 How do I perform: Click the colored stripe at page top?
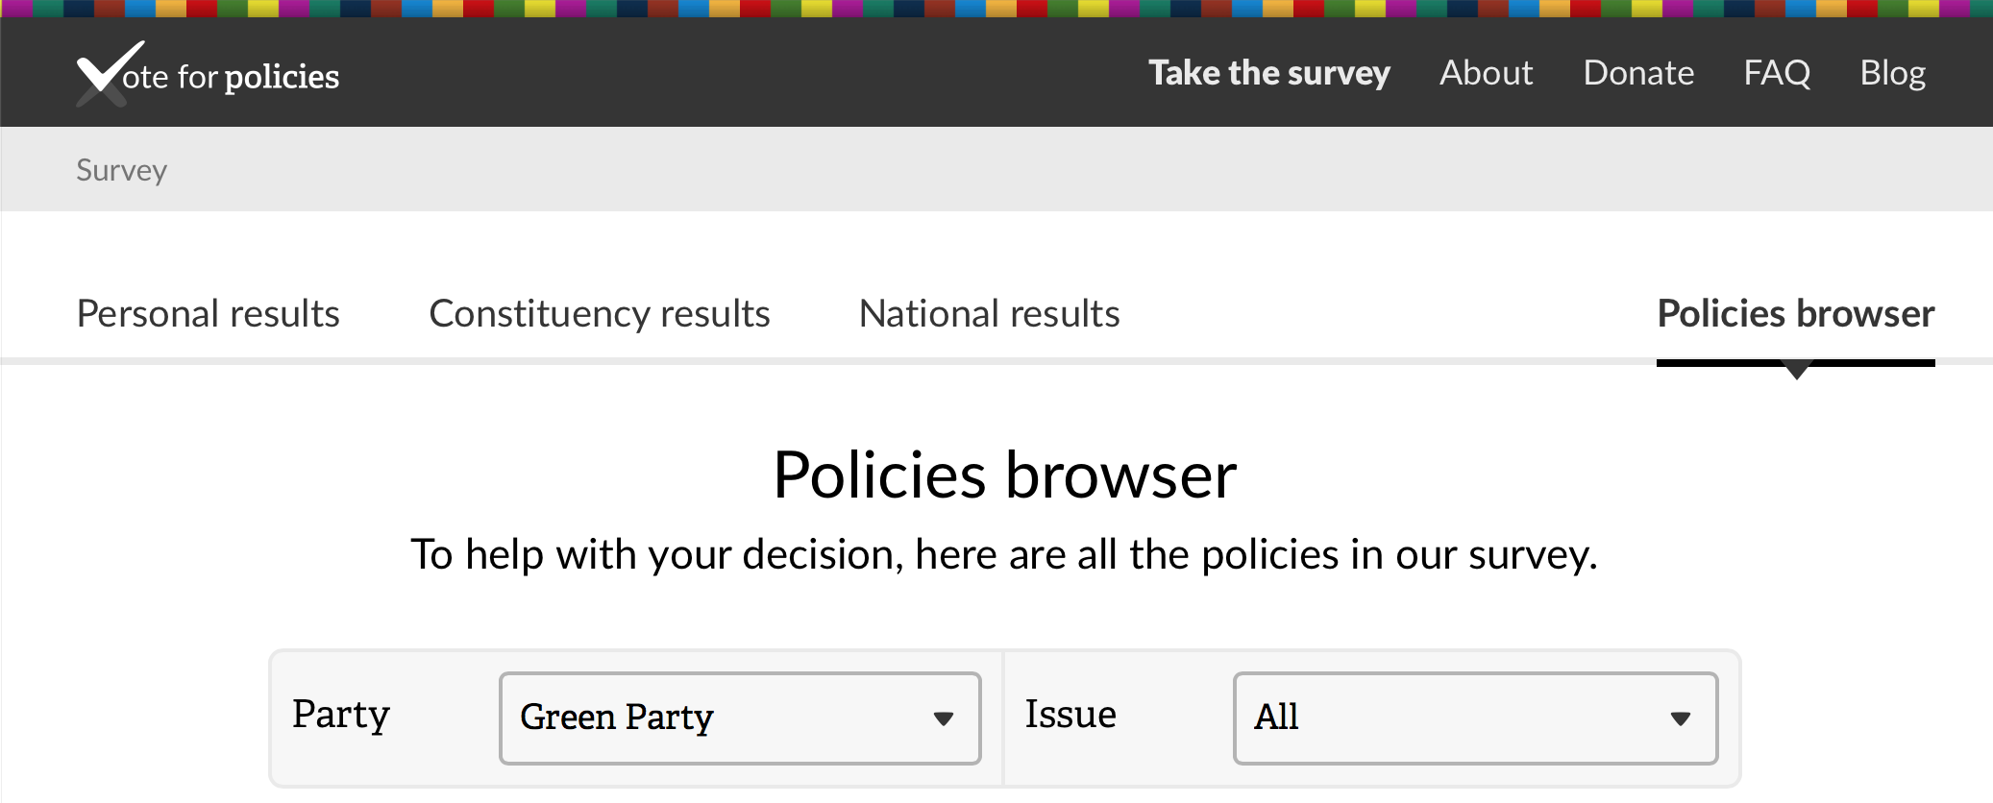point(996,9)
